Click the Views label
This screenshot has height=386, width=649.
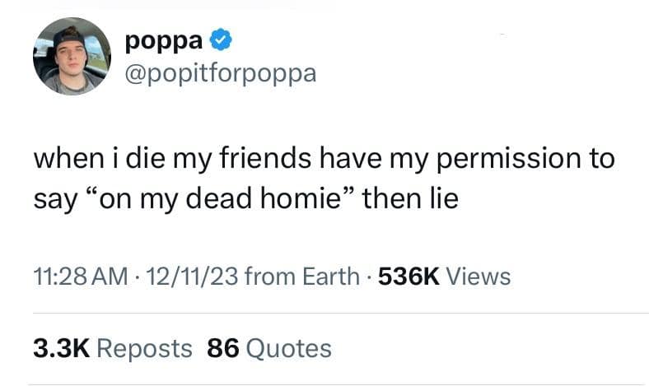476,277
